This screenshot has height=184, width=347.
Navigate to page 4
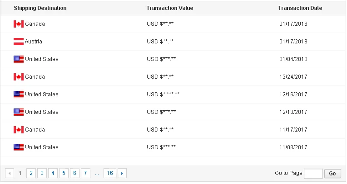click(53, 173)
